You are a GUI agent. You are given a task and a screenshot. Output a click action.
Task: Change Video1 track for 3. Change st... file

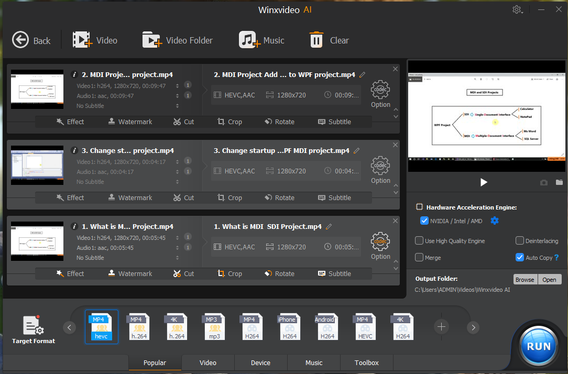pos(177,162)
